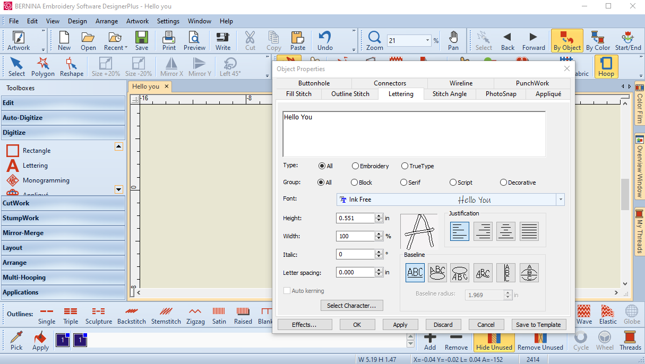The width and height of the screenshot is (645, 364).
Task: Create a new design with New
Action: tap(64, 41)
